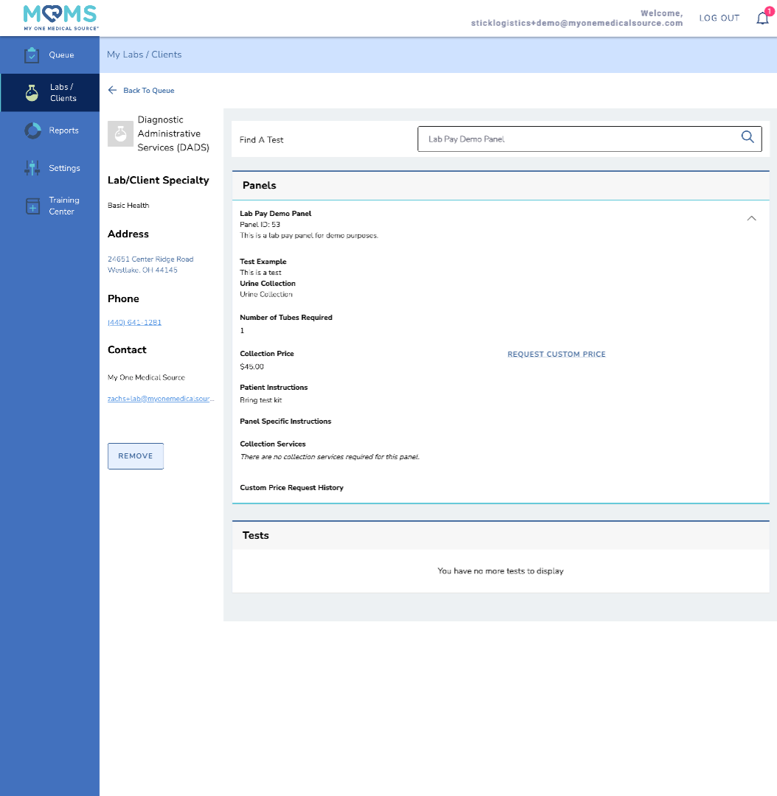Click the Labs/Clients flask icon
Viewport: 777px width, 796px height.
(31, 93)
